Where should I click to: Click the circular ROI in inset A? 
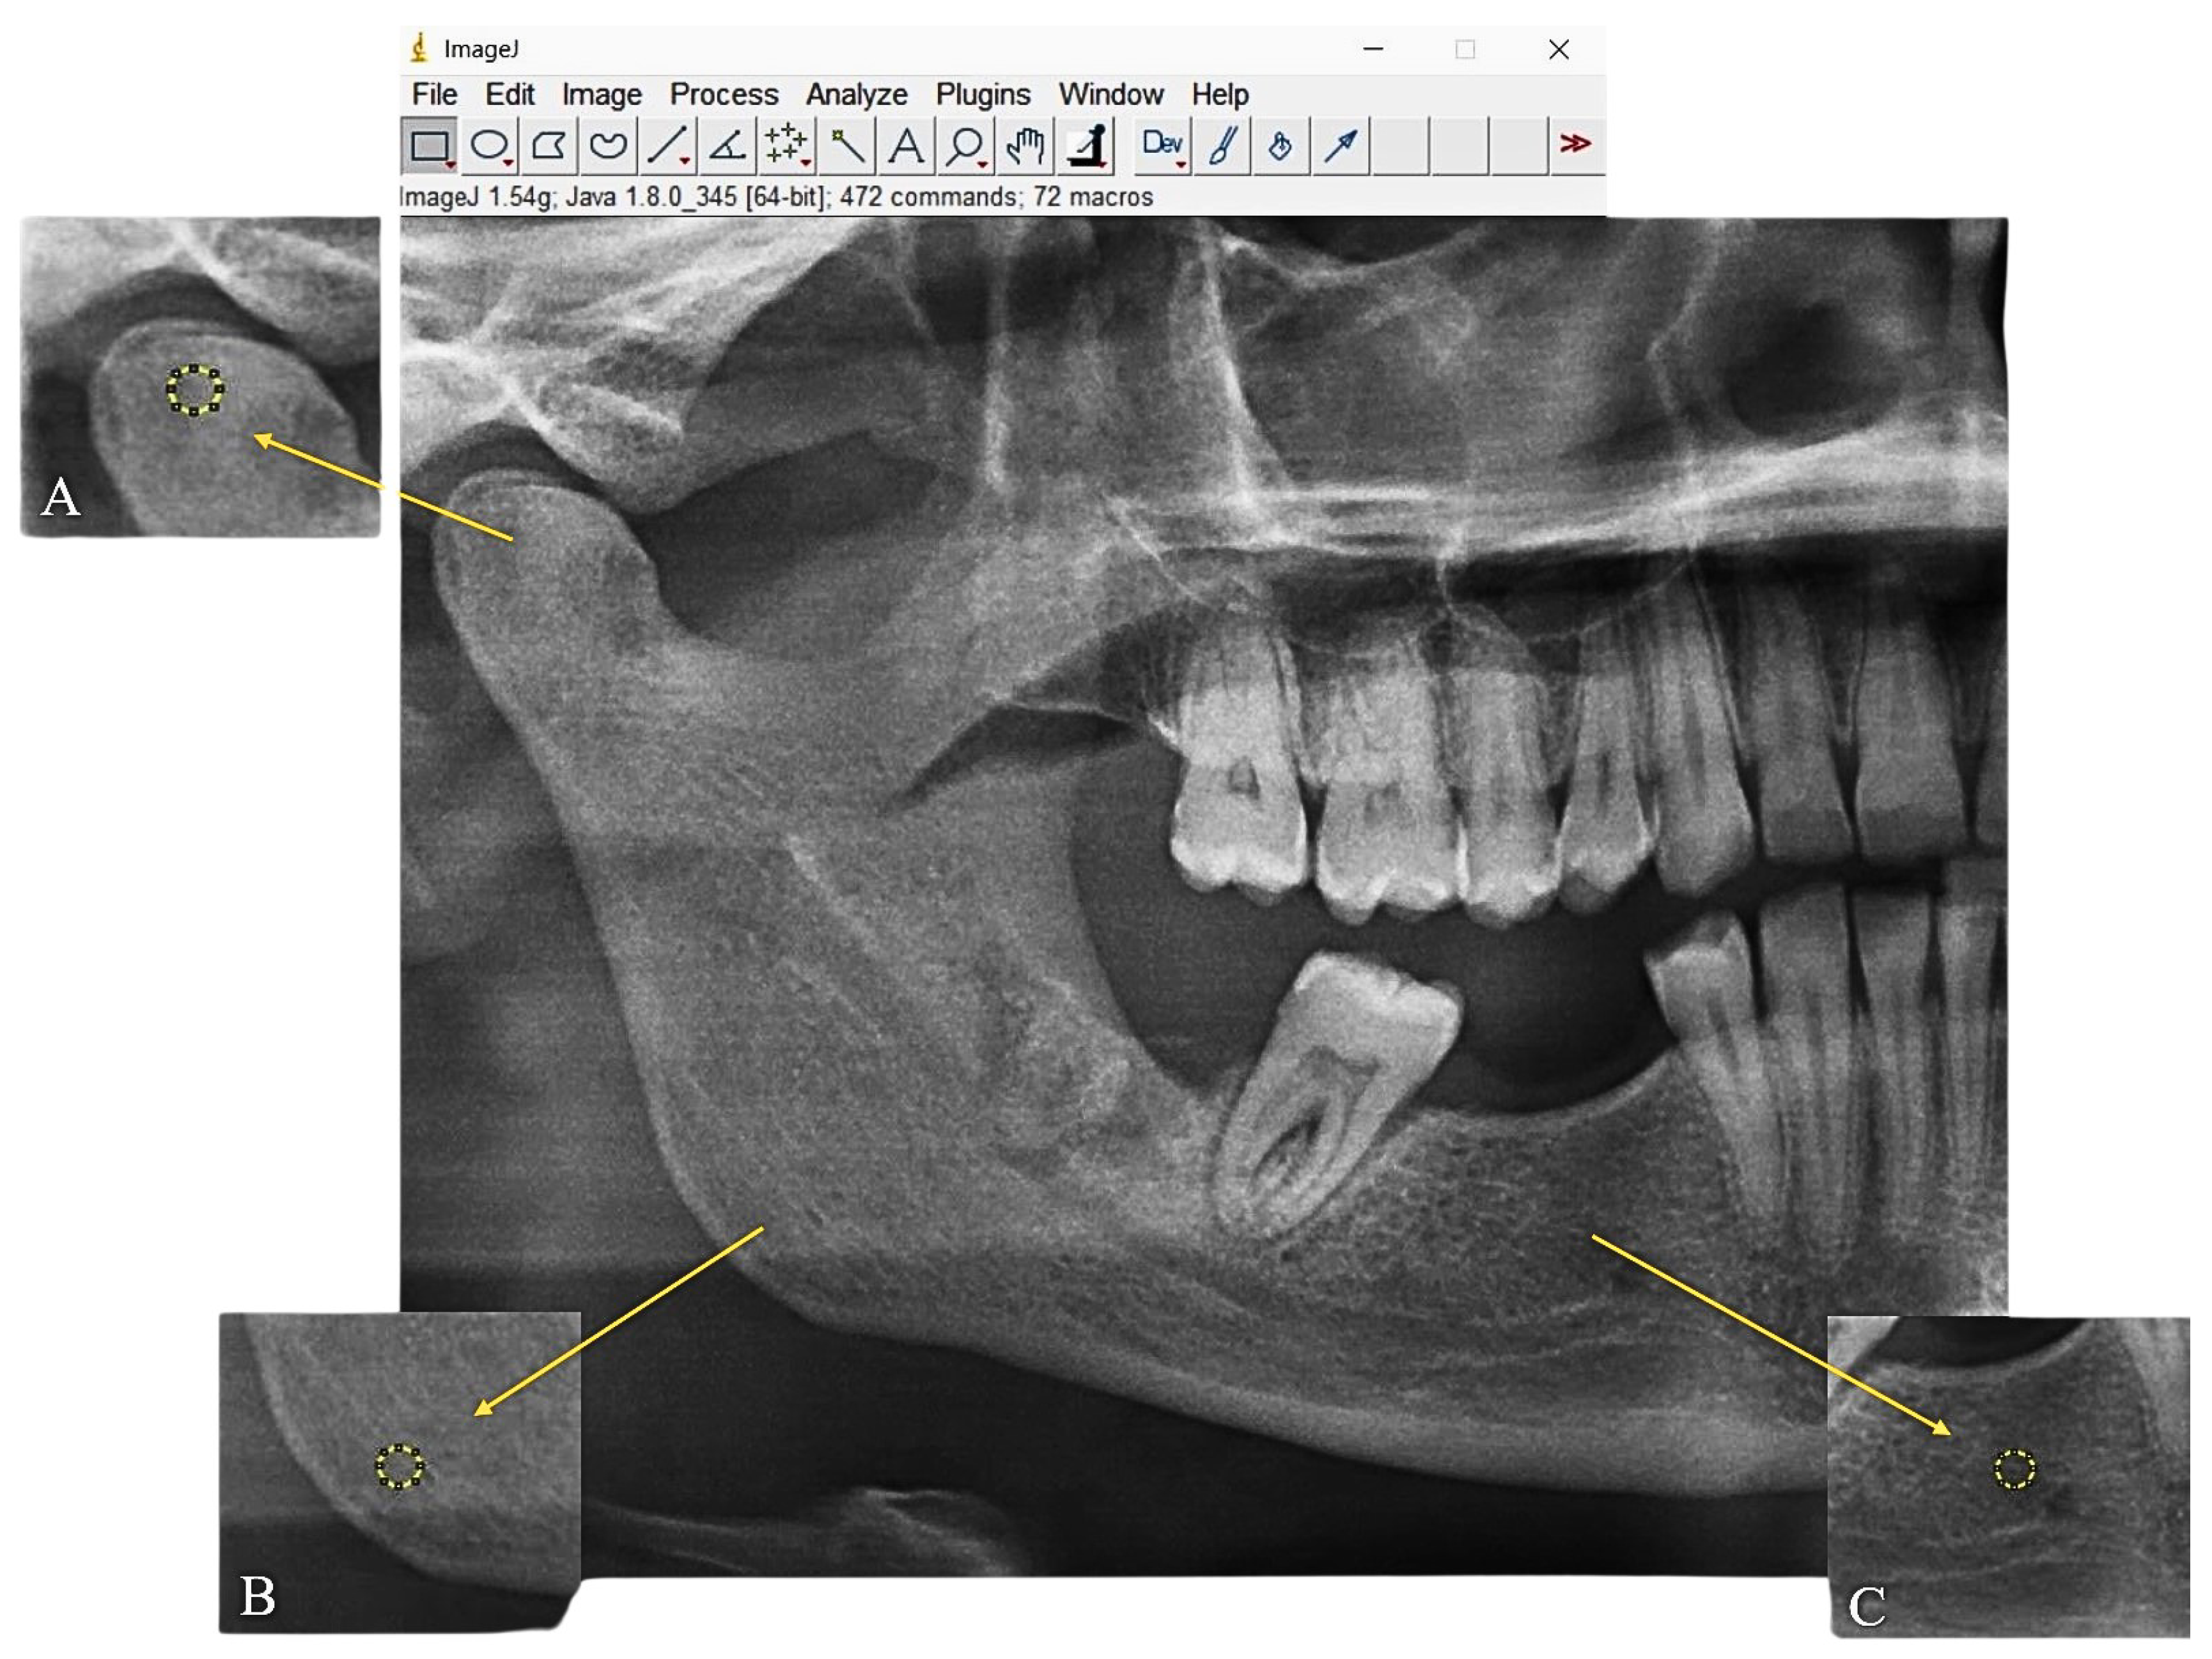(195, 389)
